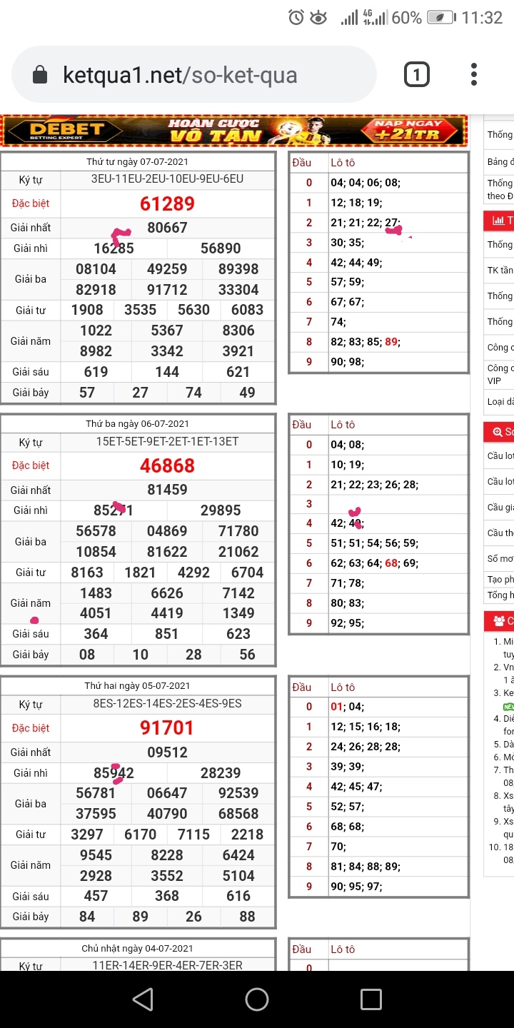Screen dimensions: 514x1028
Task: Select third prize number 06647
Action: [x=167, y=793]
